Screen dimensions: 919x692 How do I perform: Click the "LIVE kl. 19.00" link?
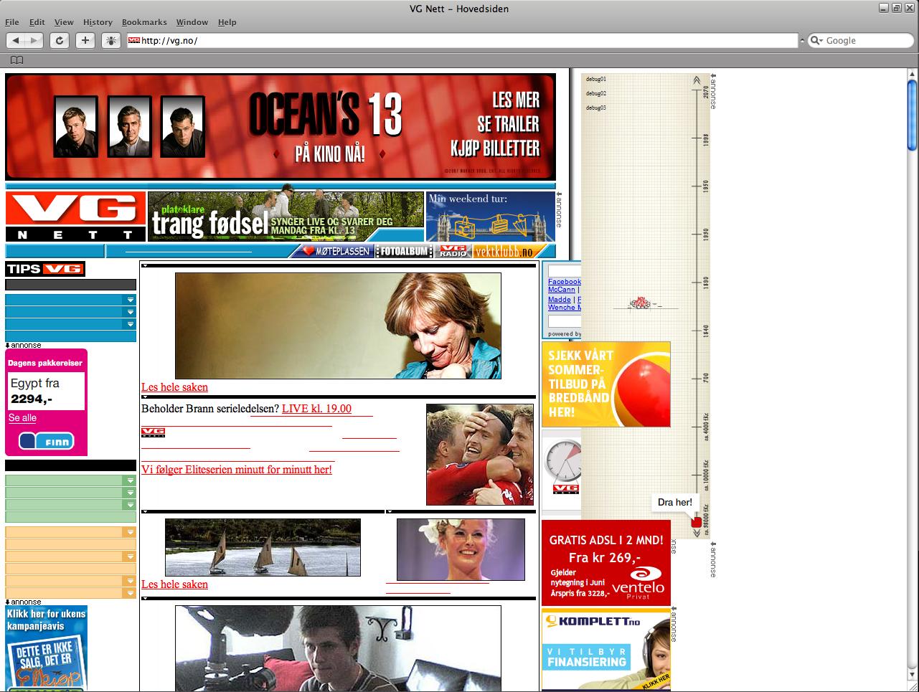coord(316,409)
